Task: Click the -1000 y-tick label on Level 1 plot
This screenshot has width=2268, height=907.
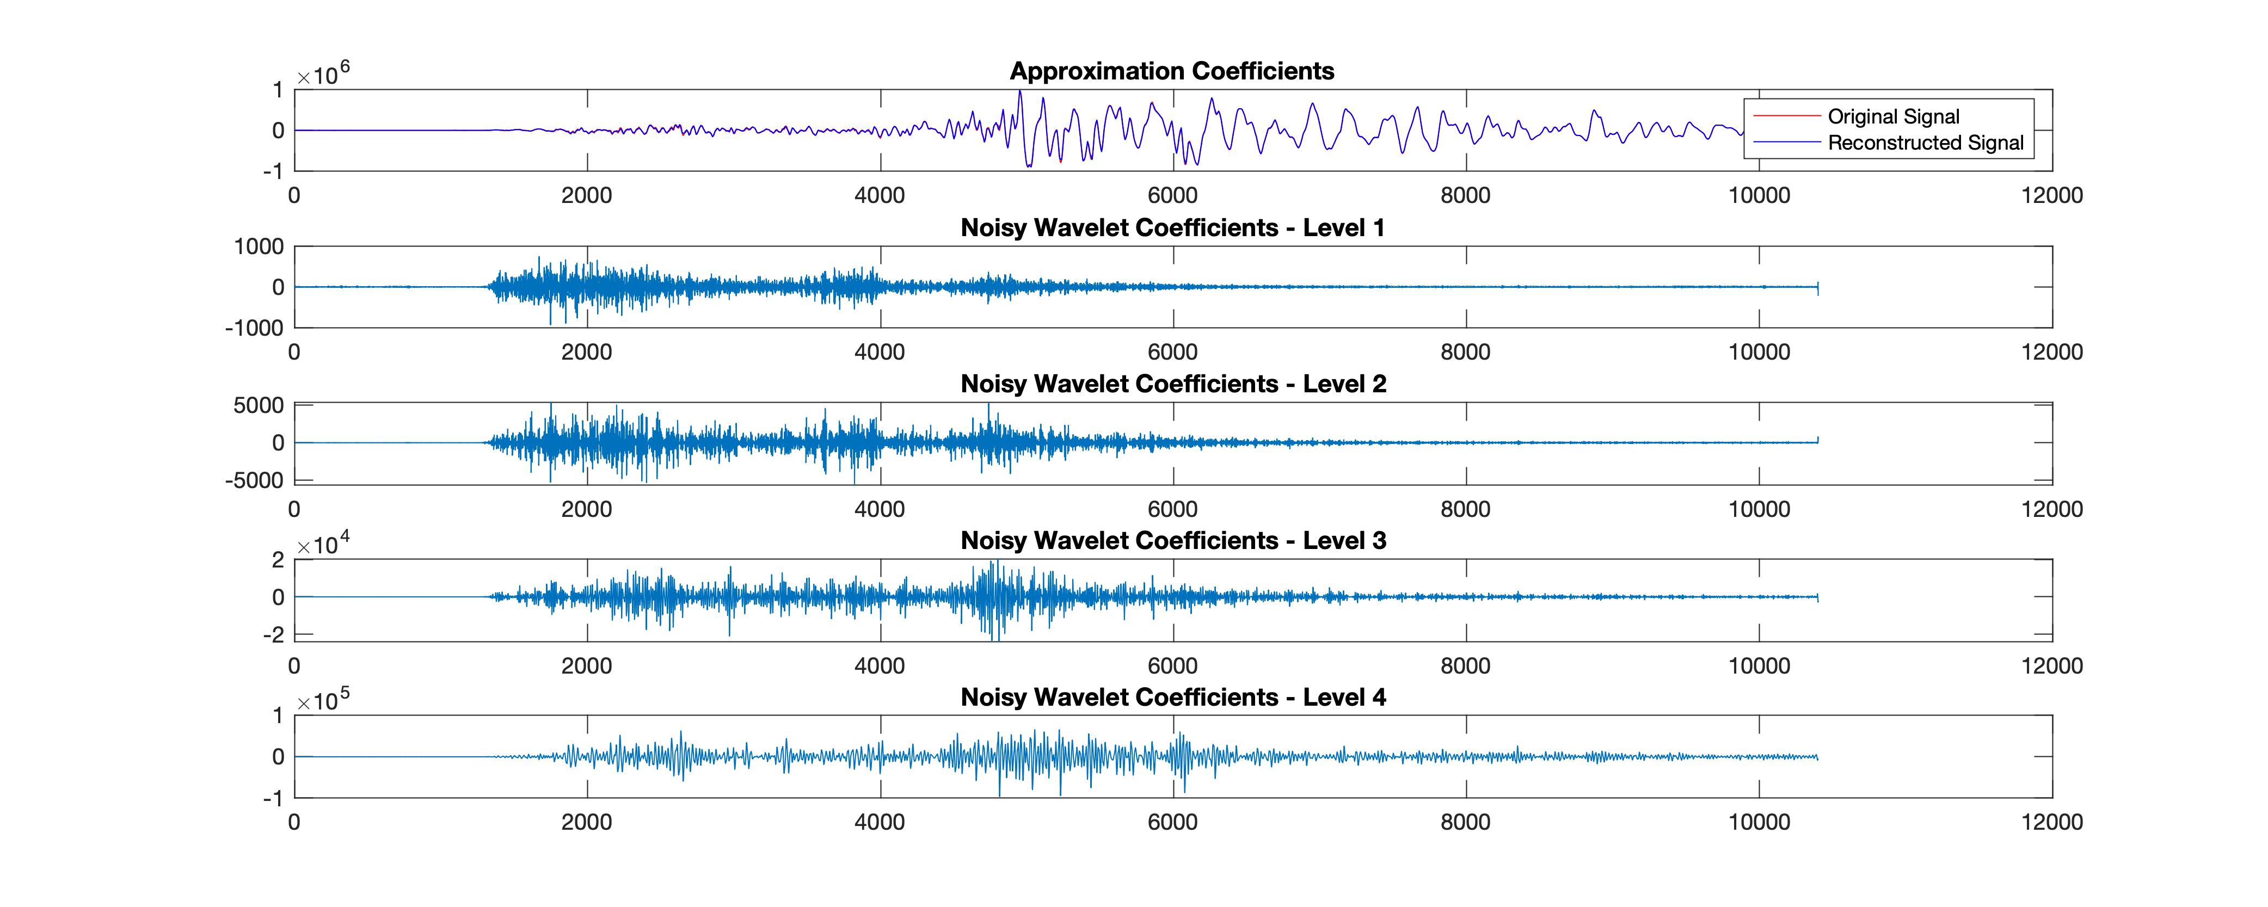Action: (x=254, y=327)
